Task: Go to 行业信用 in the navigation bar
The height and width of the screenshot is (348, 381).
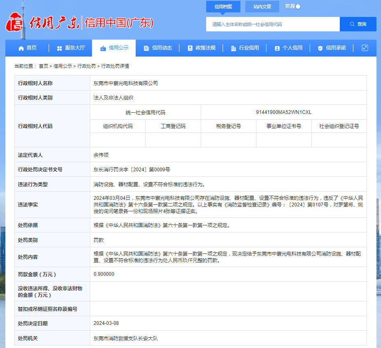Action: coord(245,48)
